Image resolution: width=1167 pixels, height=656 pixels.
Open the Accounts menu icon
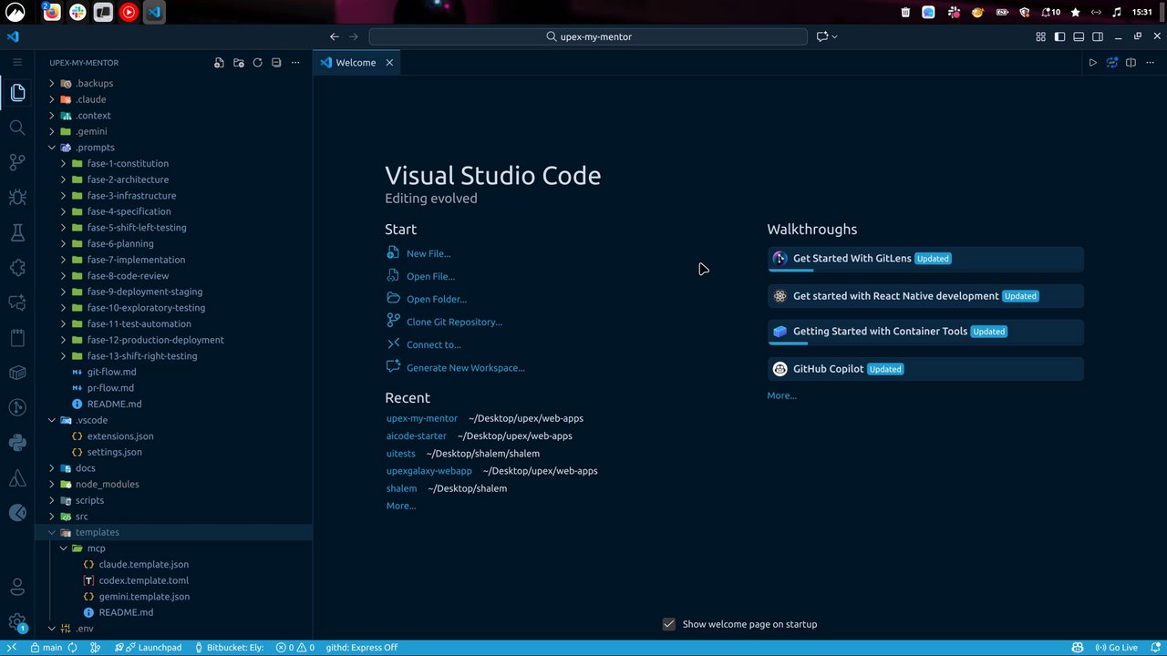(17, 588)
